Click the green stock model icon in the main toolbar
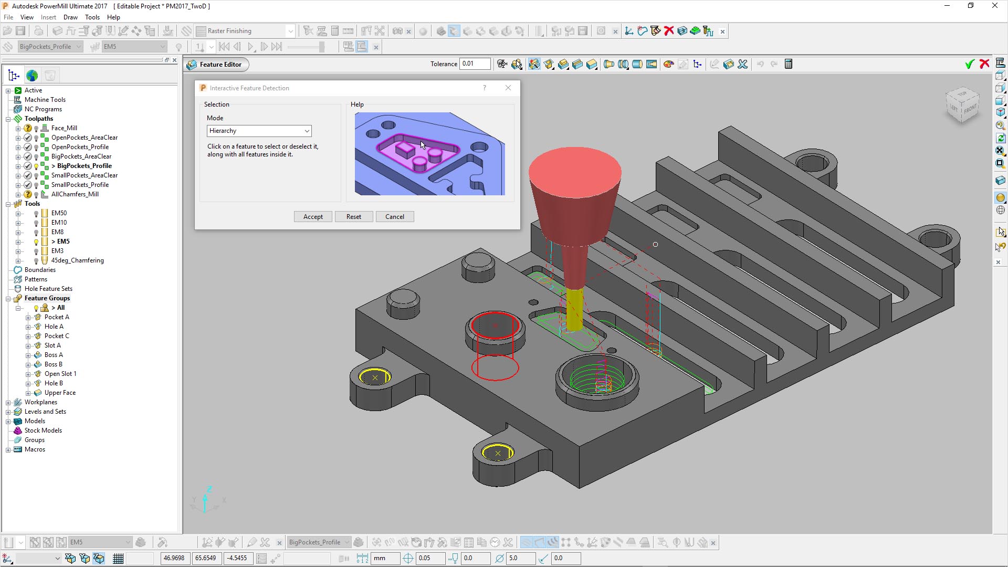 click(695, 31)
